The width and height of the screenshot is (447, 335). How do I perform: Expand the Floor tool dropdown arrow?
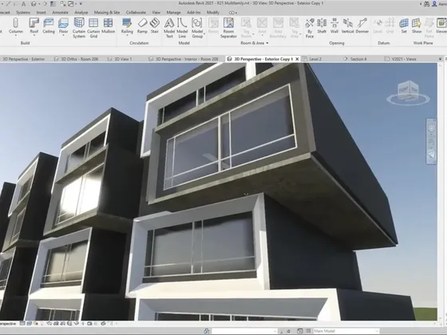63,35
